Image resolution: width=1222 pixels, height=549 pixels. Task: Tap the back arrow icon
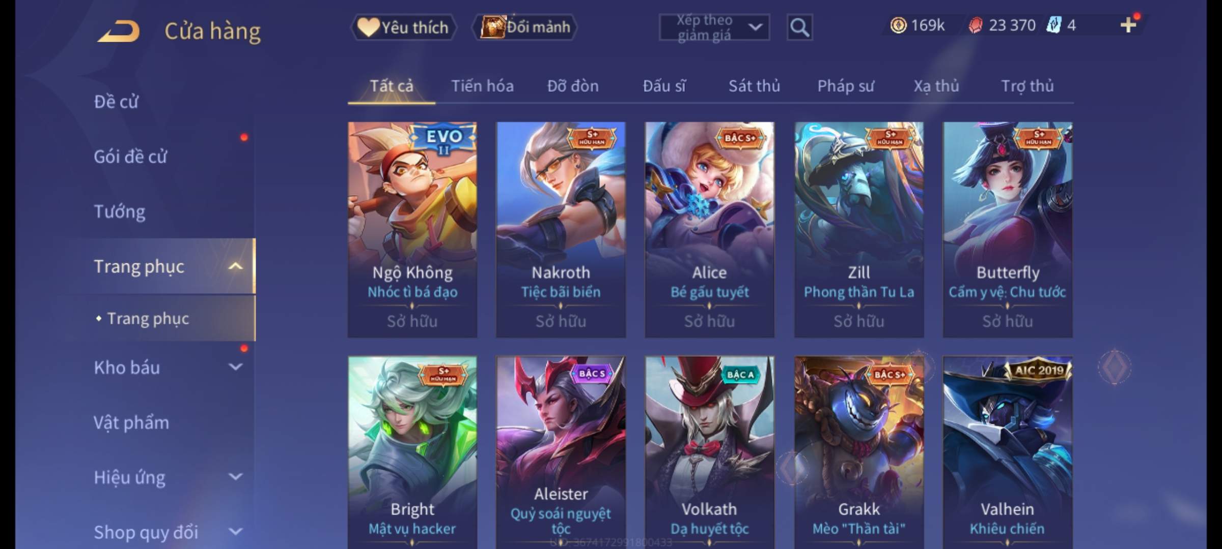119,32
